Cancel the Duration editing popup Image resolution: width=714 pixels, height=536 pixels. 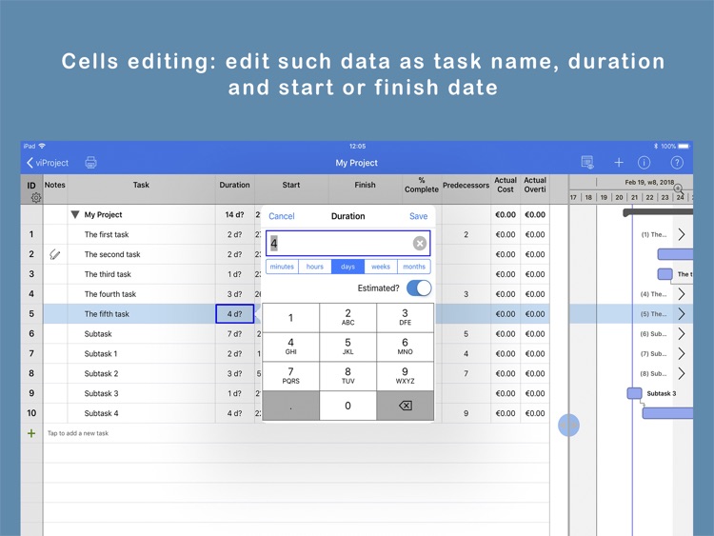pos(282,216)
